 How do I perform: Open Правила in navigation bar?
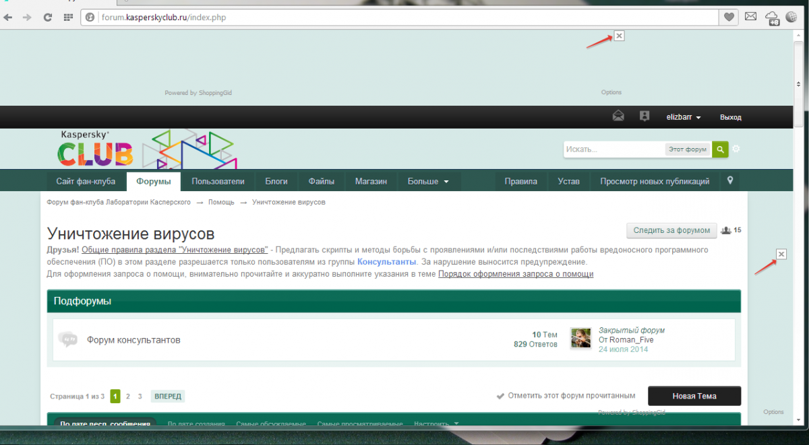pos(521,181)
